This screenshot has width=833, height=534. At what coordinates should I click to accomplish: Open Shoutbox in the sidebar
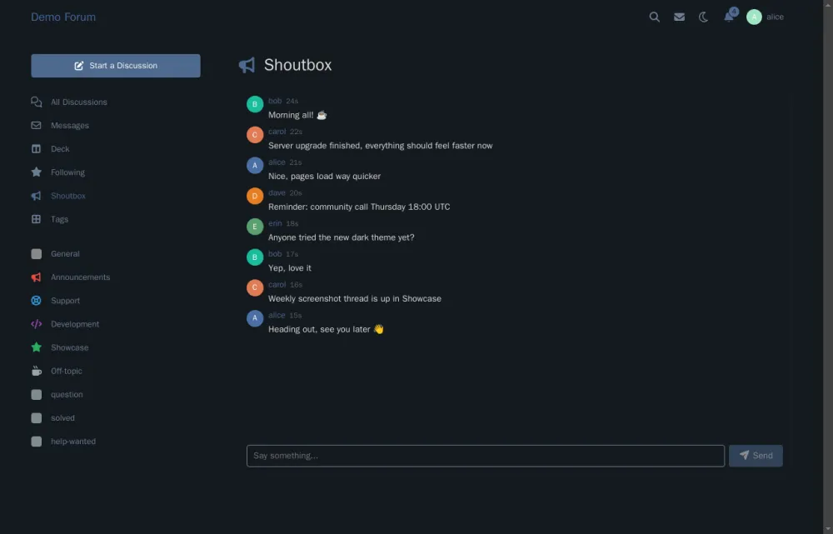tap(68, 196)
